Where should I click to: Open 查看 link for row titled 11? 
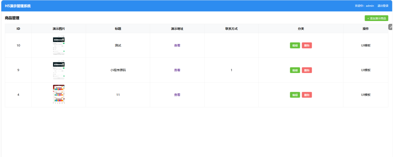coord(177,95)
